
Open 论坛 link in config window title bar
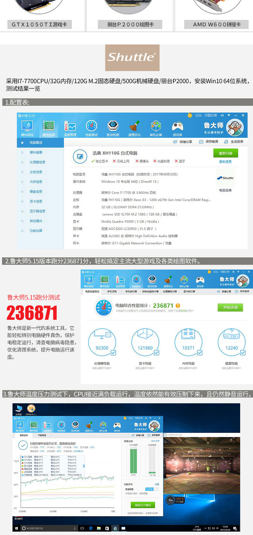coord(198,115)
